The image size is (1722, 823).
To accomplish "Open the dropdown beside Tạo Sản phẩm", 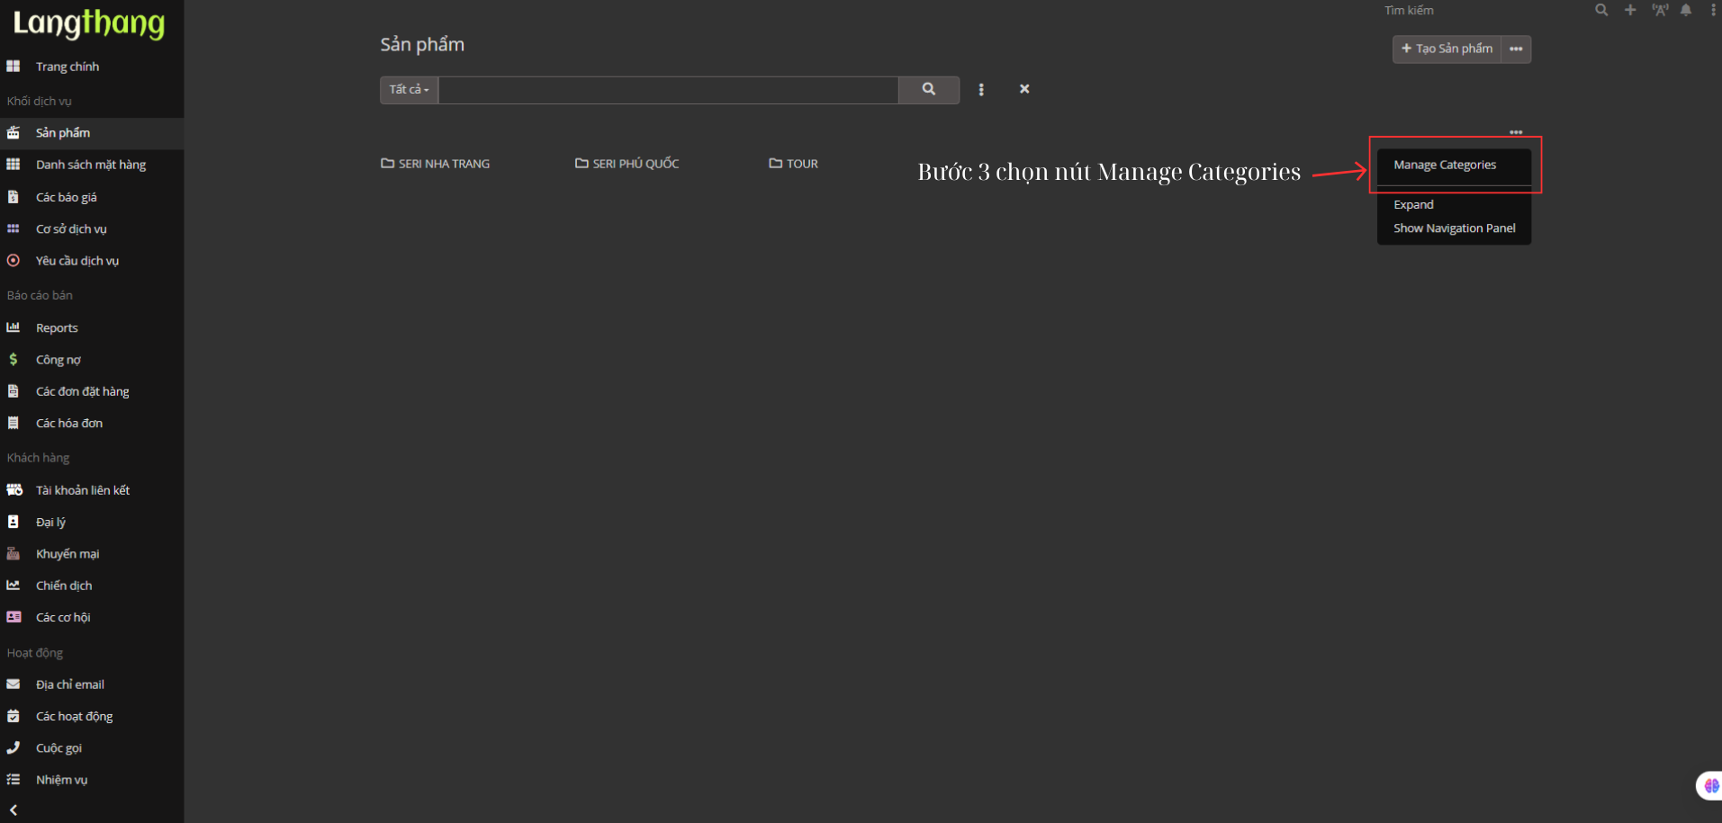I will [1516, 49].
